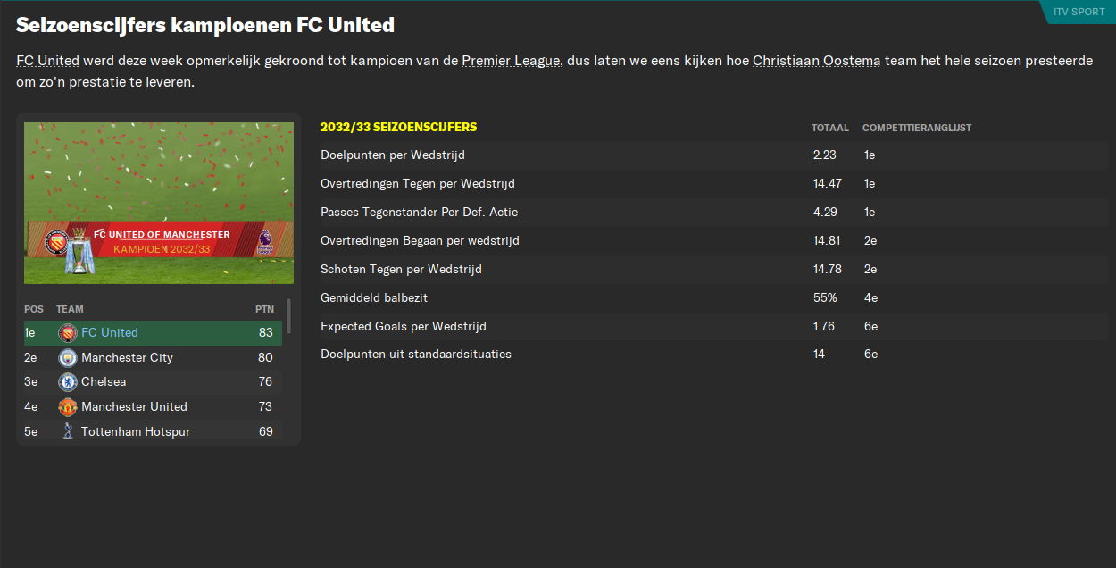1116x568 pixels.
Task: Click the Manchester United club badge
Action: tap(67, 407)
